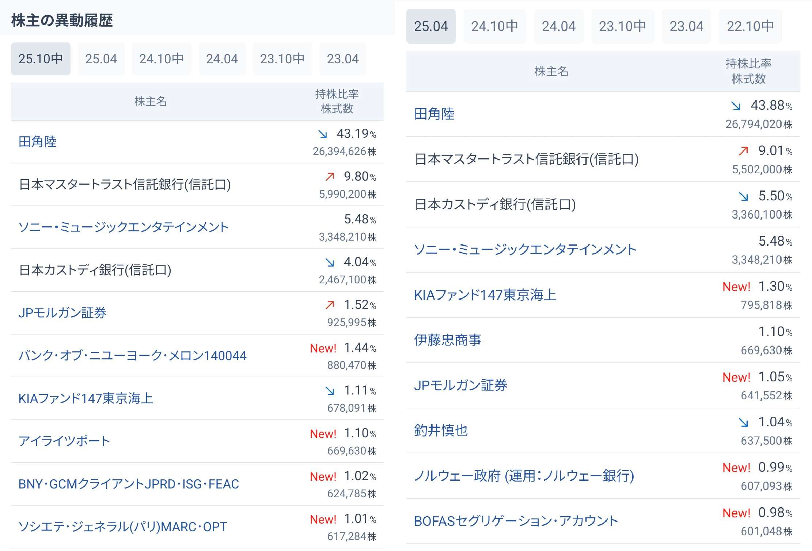Open JPモルガン証券 link in left table
This screenshot has height=551, width=812.
(62, 313)
